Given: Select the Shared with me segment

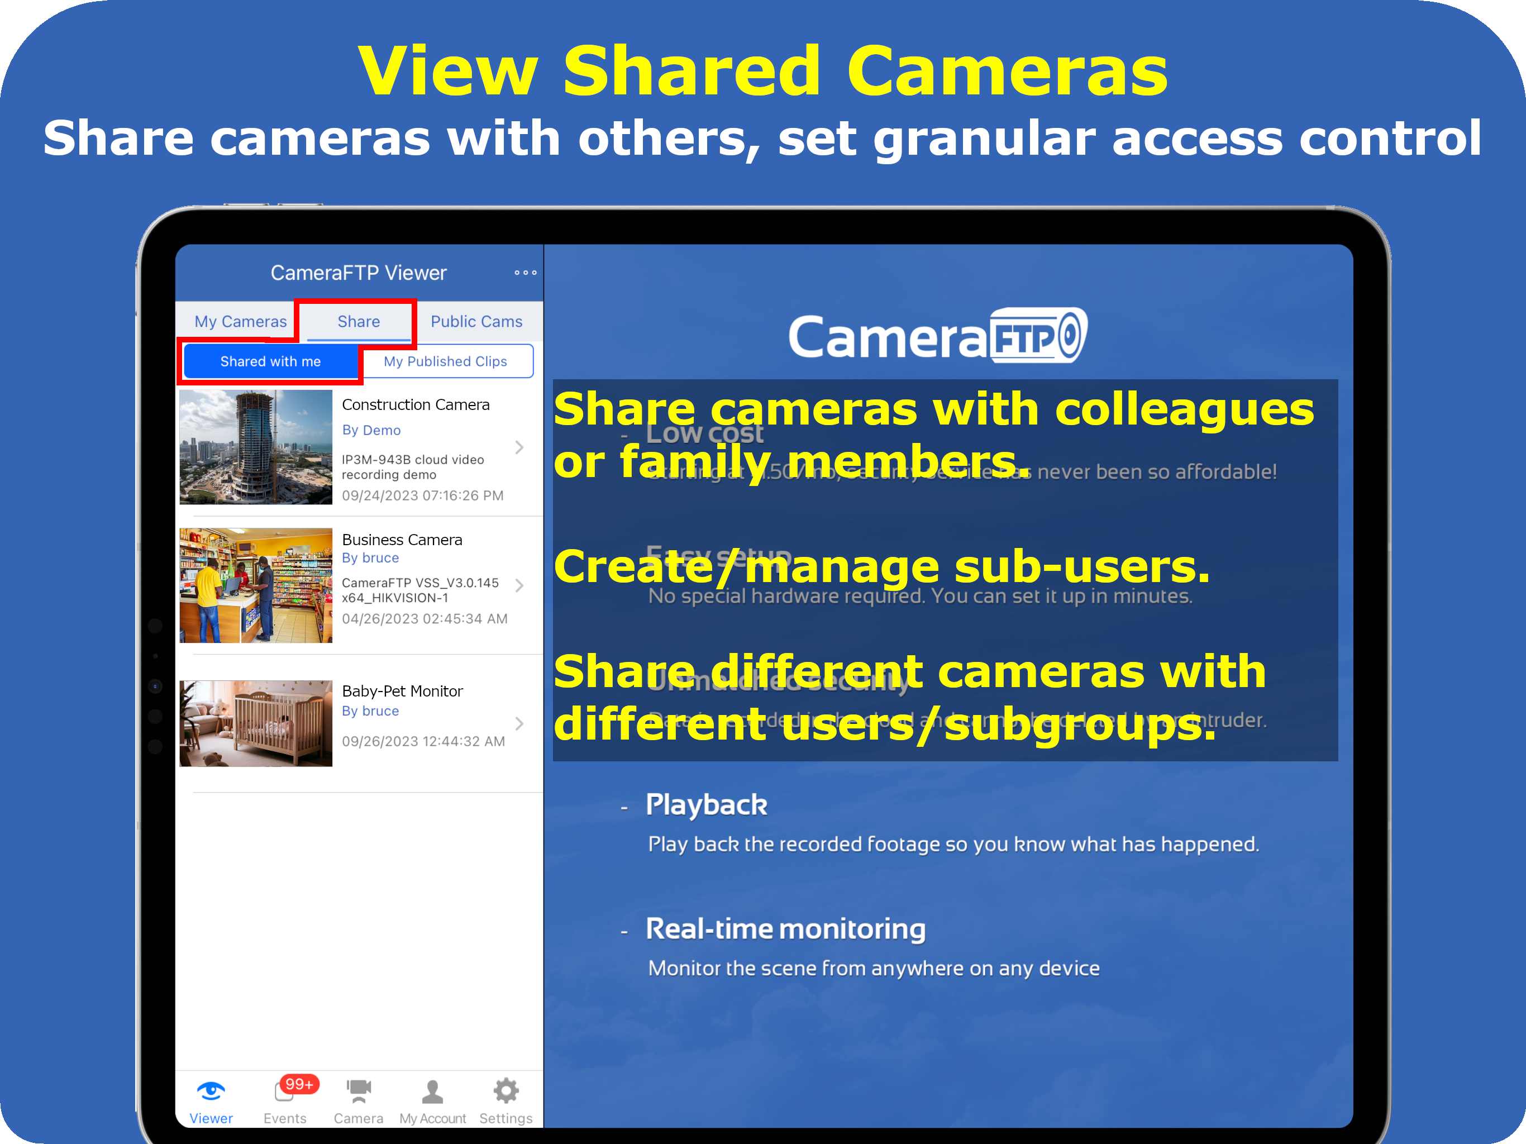Looking at the screenshot, I should click(x=270, y=361).
